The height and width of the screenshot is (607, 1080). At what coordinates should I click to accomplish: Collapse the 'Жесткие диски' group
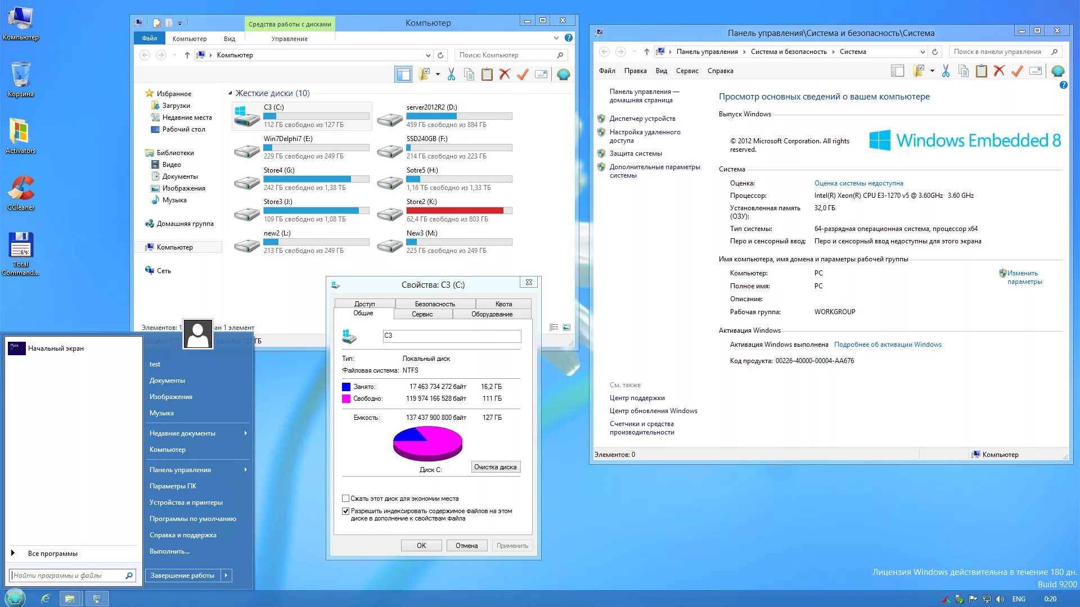(x=230, y=93)
